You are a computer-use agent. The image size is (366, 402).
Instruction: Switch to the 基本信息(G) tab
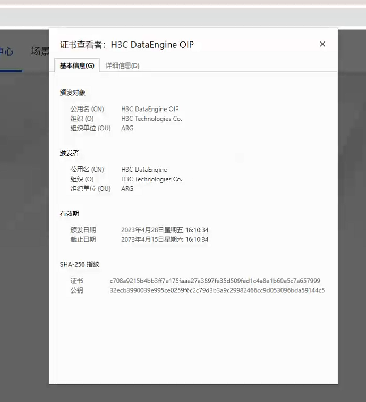(77, 65)
